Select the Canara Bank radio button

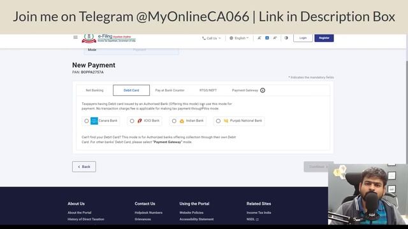[87, 121]
